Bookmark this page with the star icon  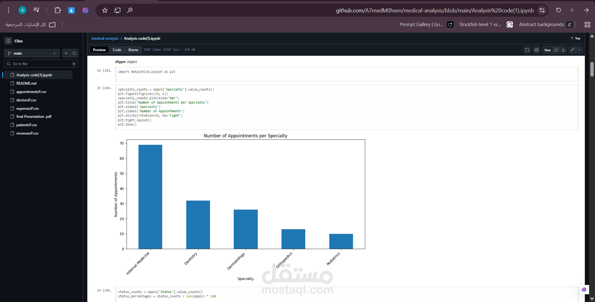[105, 10]
